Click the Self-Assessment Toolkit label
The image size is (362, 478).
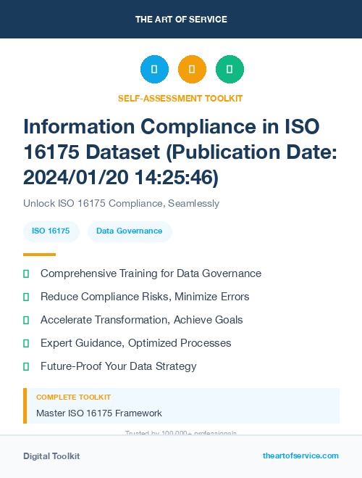(x=180, y=99)
